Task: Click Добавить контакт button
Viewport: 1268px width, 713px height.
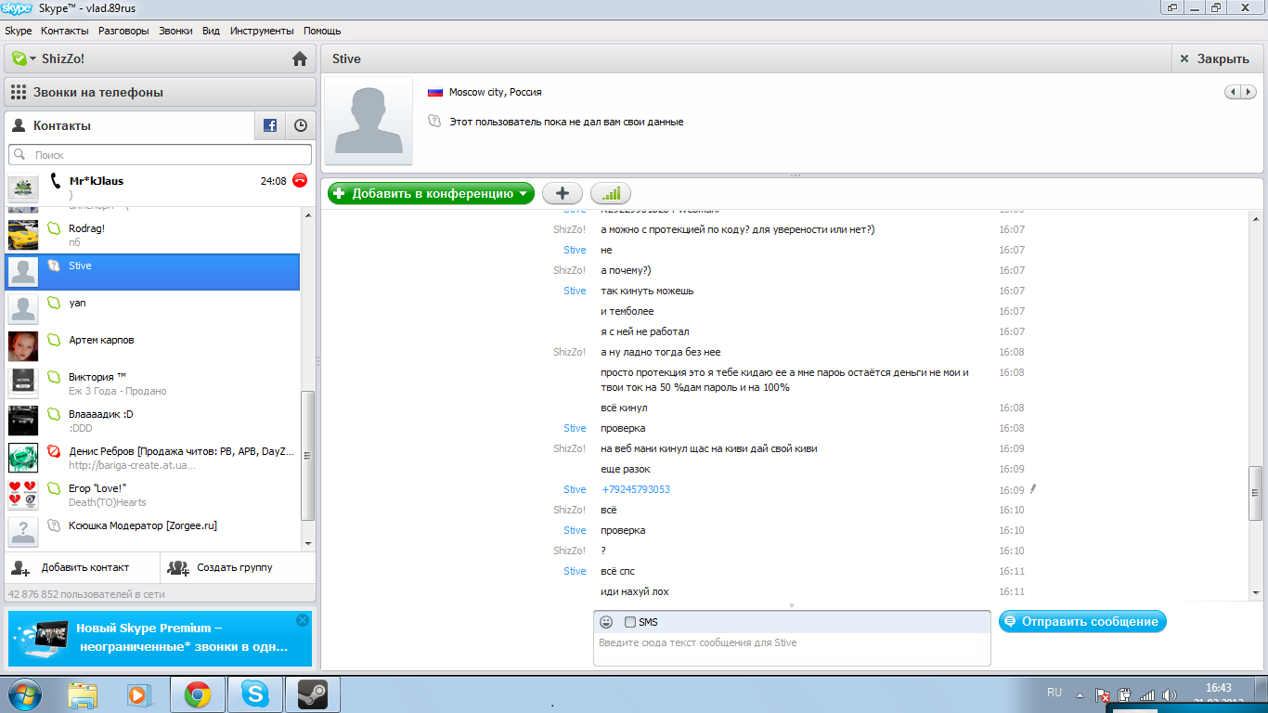Action: click(83, 567)
